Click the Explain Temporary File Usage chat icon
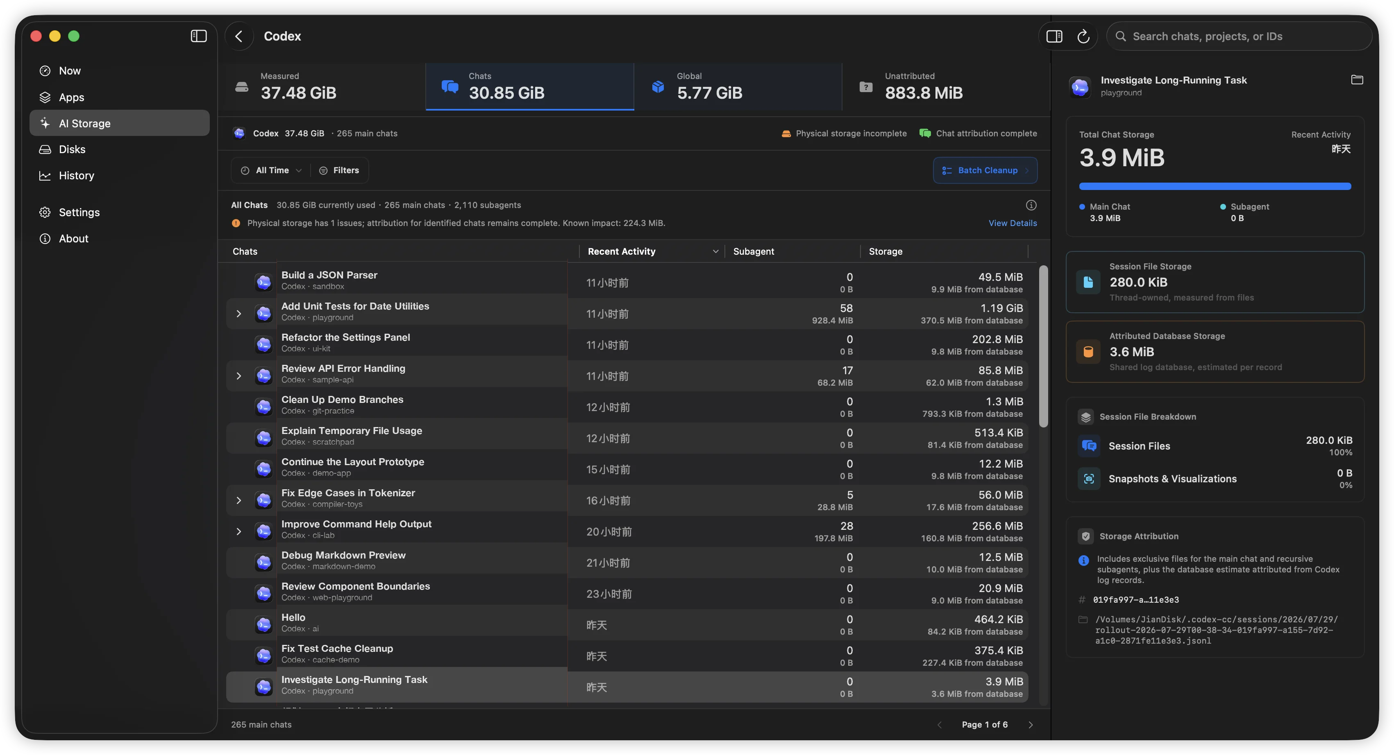The image size is (1394, 755). point(263,438)
